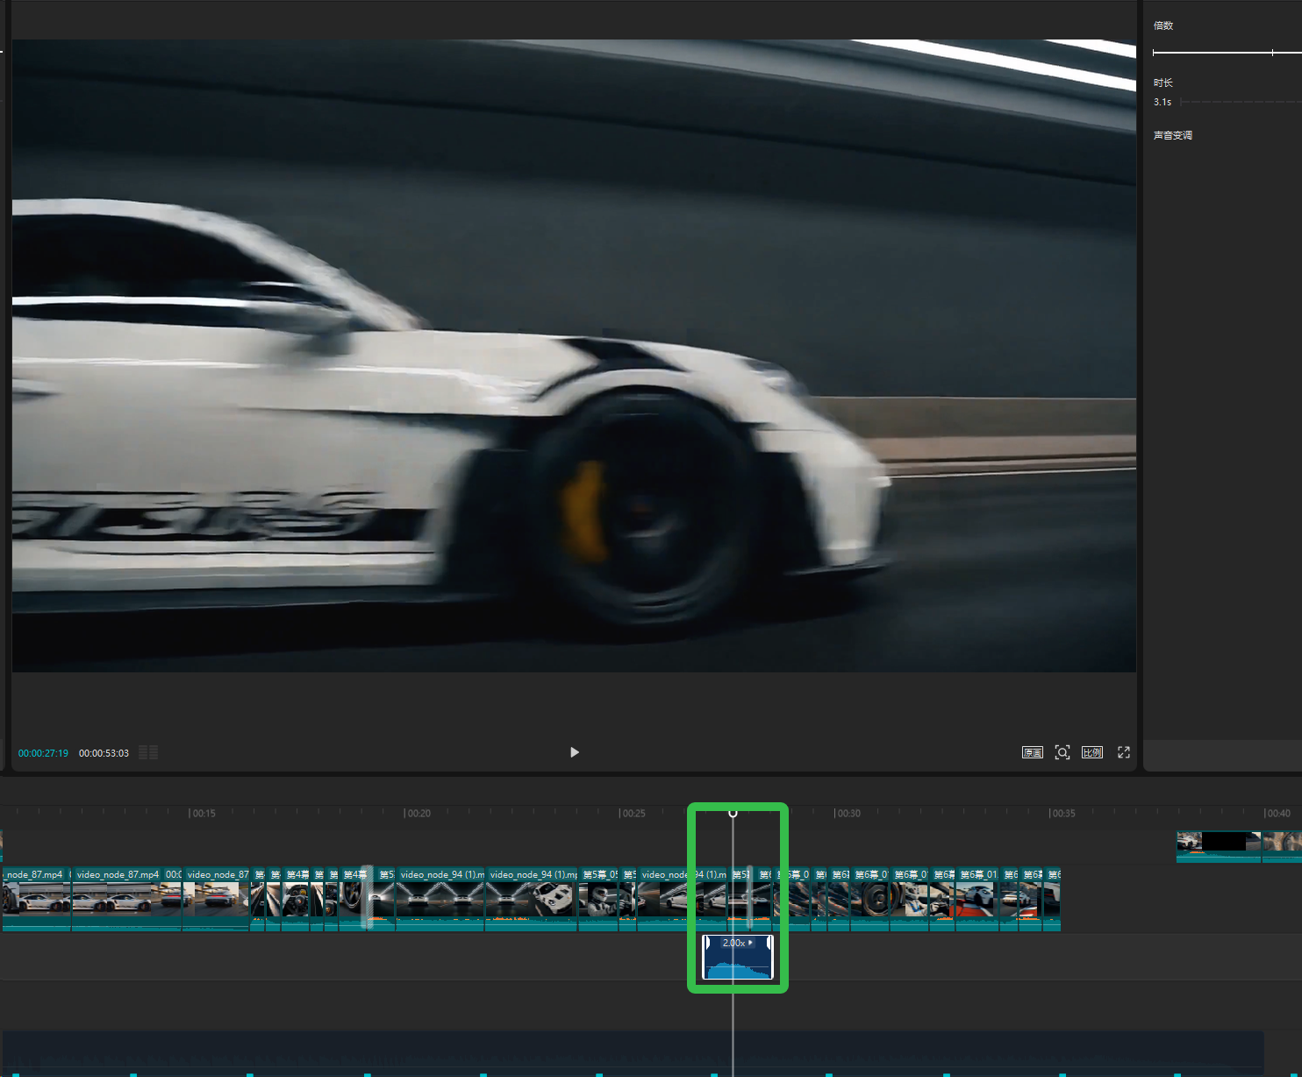The image size is (1302, 1077).
Task: Toggle the 原画 original quality button
Action: coord(1033,752)
